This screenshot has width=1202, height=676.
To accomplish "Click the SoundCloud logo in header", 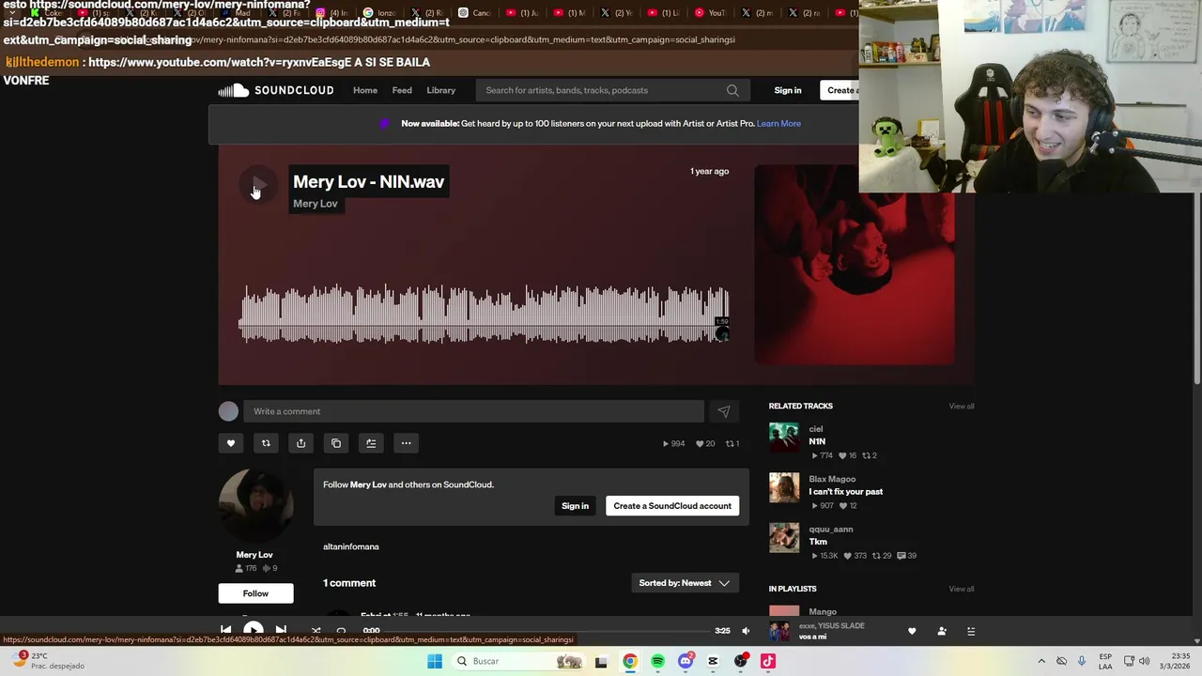I will click(x=276, y=90).
